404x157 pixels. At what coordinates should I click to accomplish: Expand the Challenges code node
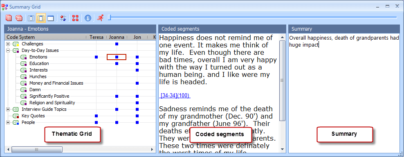click(x=8, y=44)
